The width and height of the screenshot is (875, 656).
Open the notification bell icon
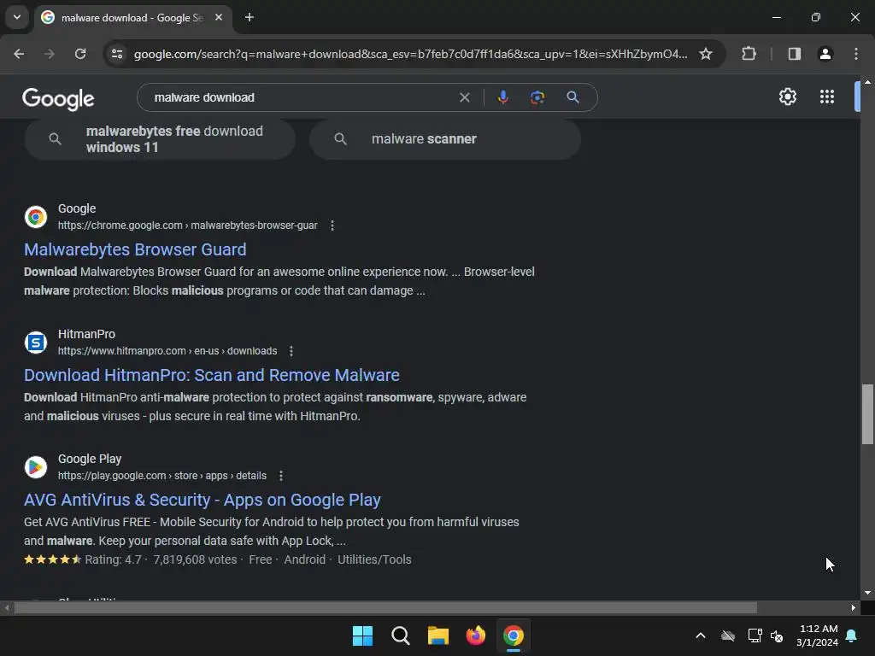(851, 635)
